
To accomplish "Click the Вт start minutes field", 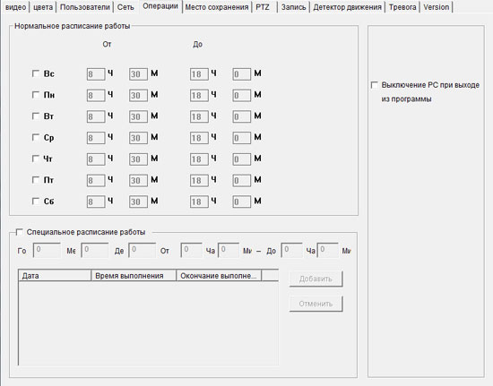I will tap(138, 116).
